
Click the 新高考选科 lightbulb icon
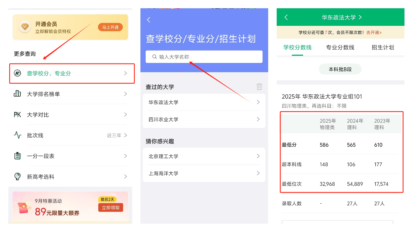click(17, 176)
